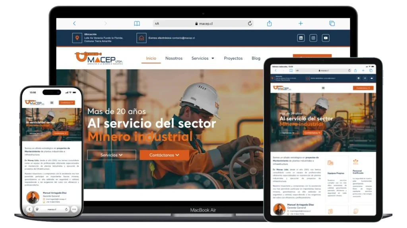
Task: Expand the orange Contáctanos dropdown on the tablet
Action: [363, 88]
